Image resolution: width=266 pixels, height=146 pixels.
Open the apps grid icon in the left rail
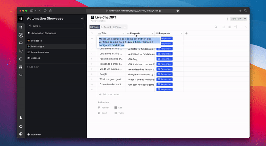click(21, 27)
